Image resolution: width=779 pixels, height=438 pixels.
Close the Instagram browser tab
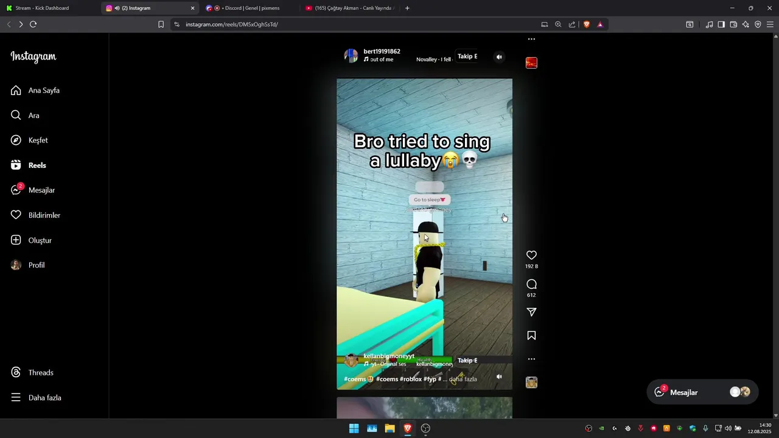pos(193,8)
